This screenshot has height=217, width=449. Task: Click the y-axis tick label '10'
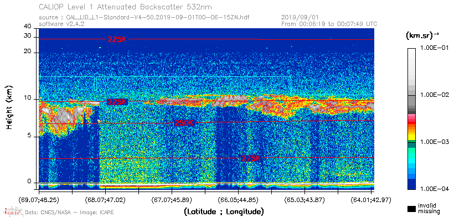click(28, 97)
